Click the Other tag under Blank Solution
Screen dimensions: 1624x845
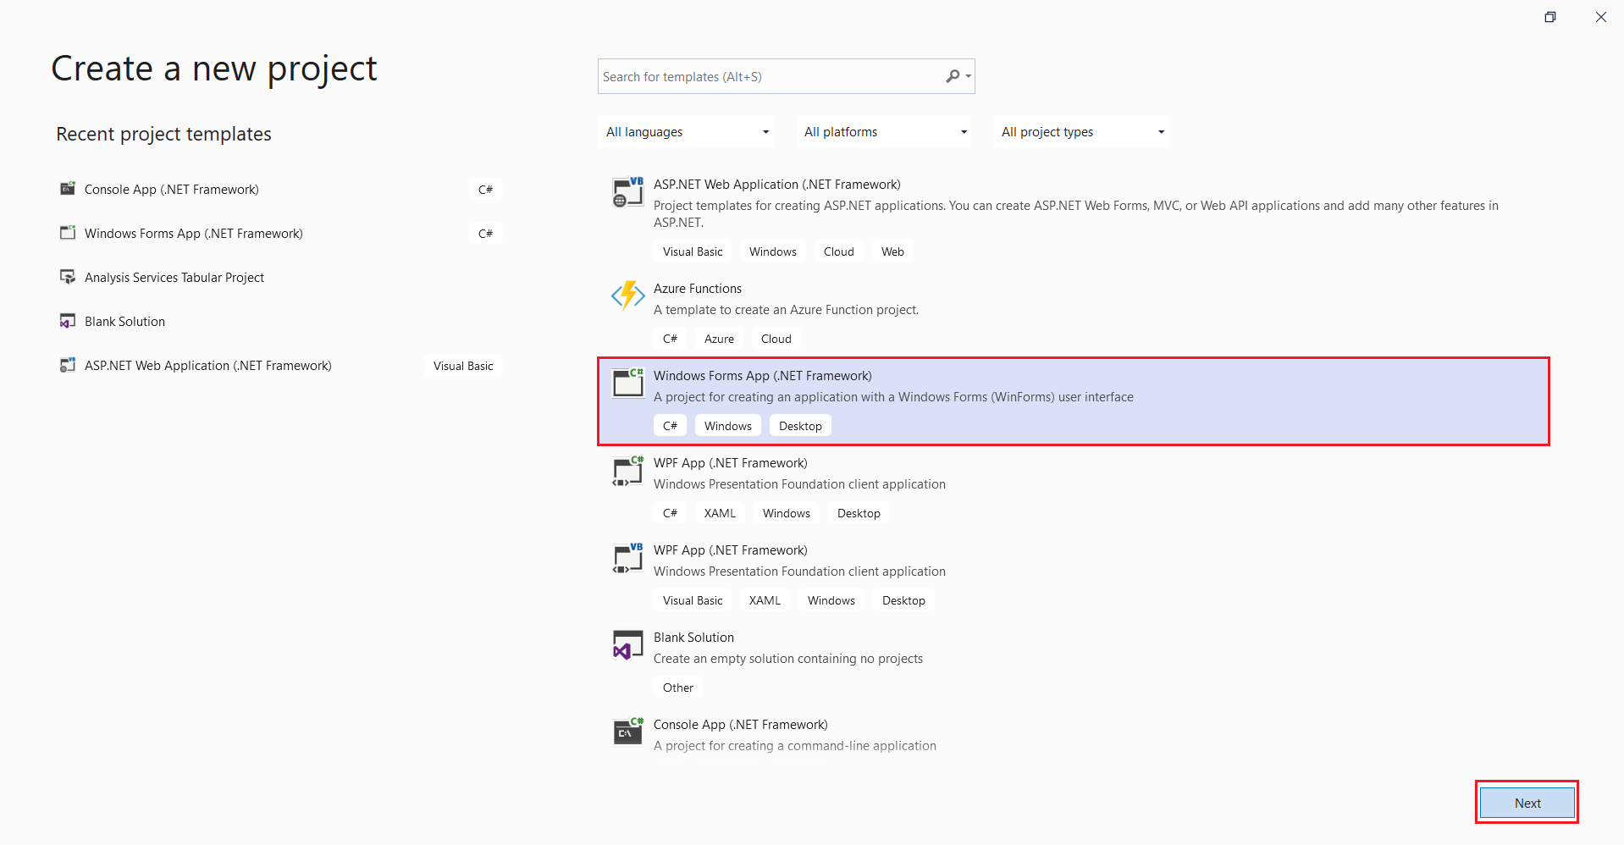[677, 688]
